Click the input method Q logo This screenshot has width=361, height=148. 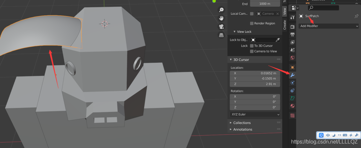click(x=321, y=135)
